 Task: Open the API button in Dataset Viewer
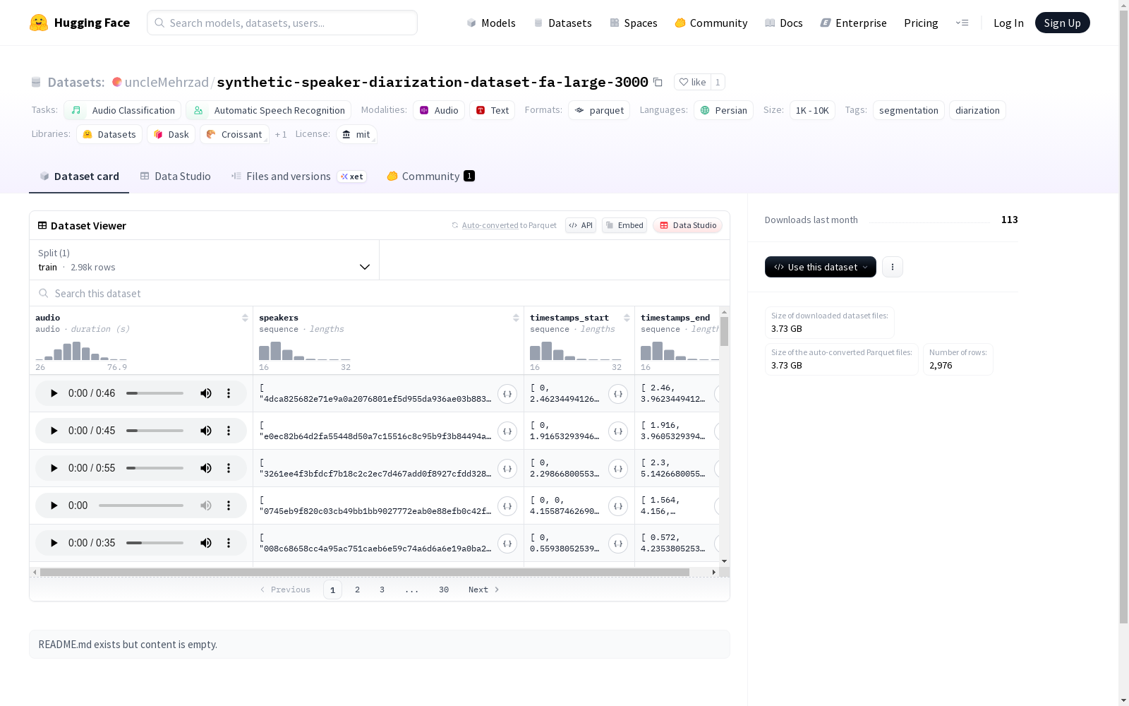(581, 225)
